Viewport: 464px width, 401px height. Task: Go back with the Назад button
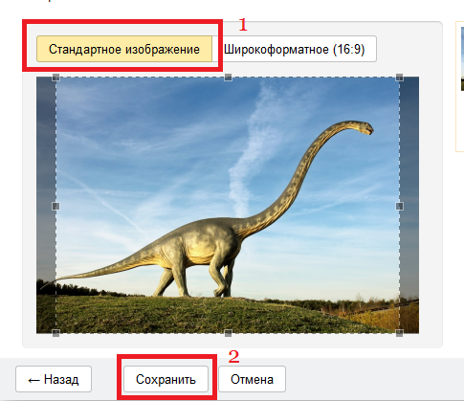point(54,379)
